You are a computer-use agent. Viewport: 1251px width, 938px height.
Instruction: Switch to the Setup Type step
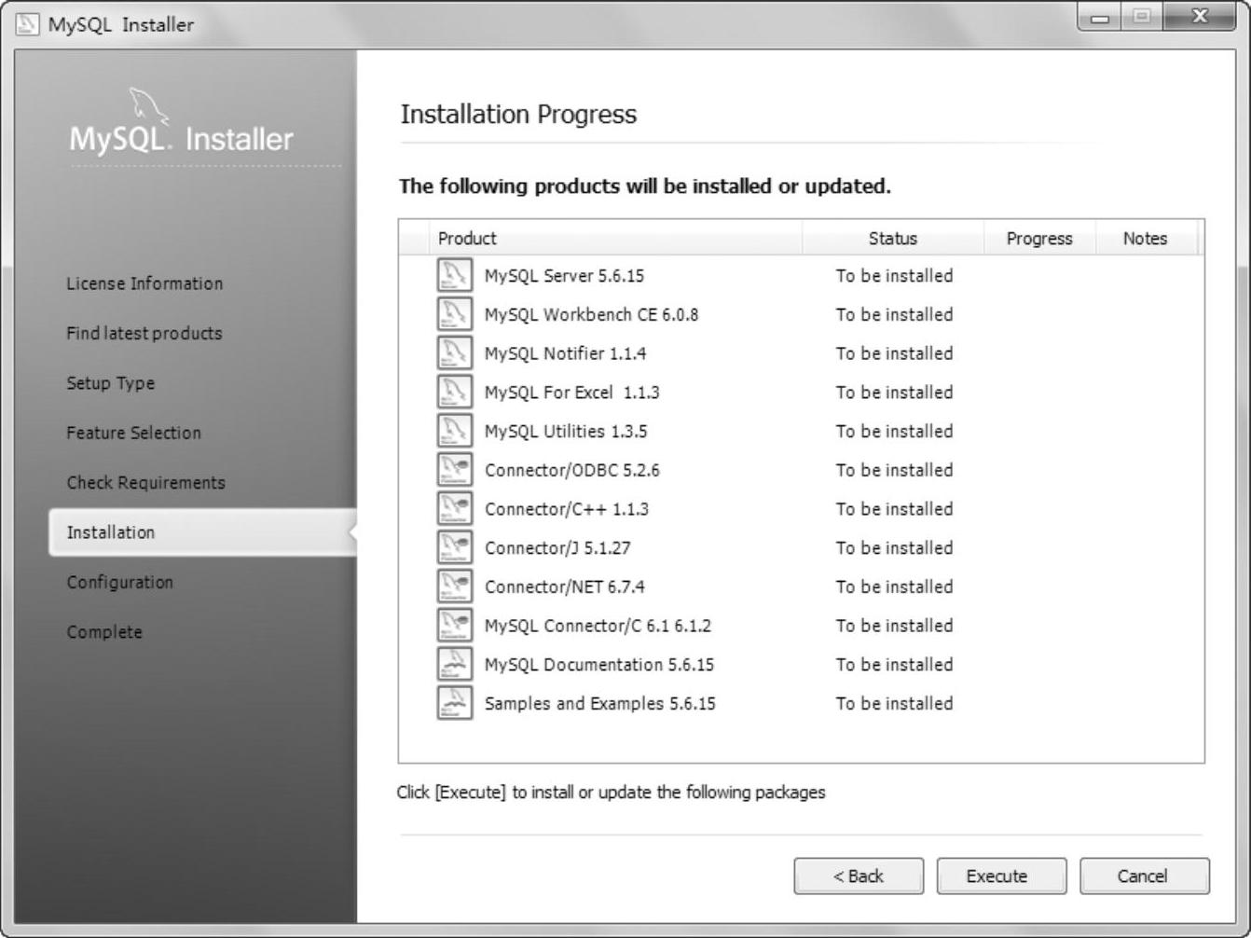111,383
